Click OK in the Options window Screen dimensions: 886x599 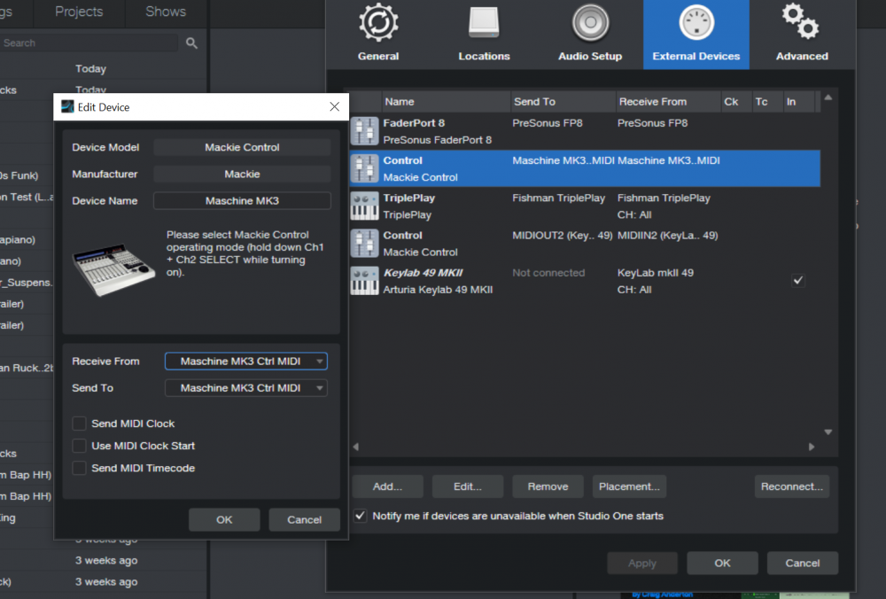[722, 563]
